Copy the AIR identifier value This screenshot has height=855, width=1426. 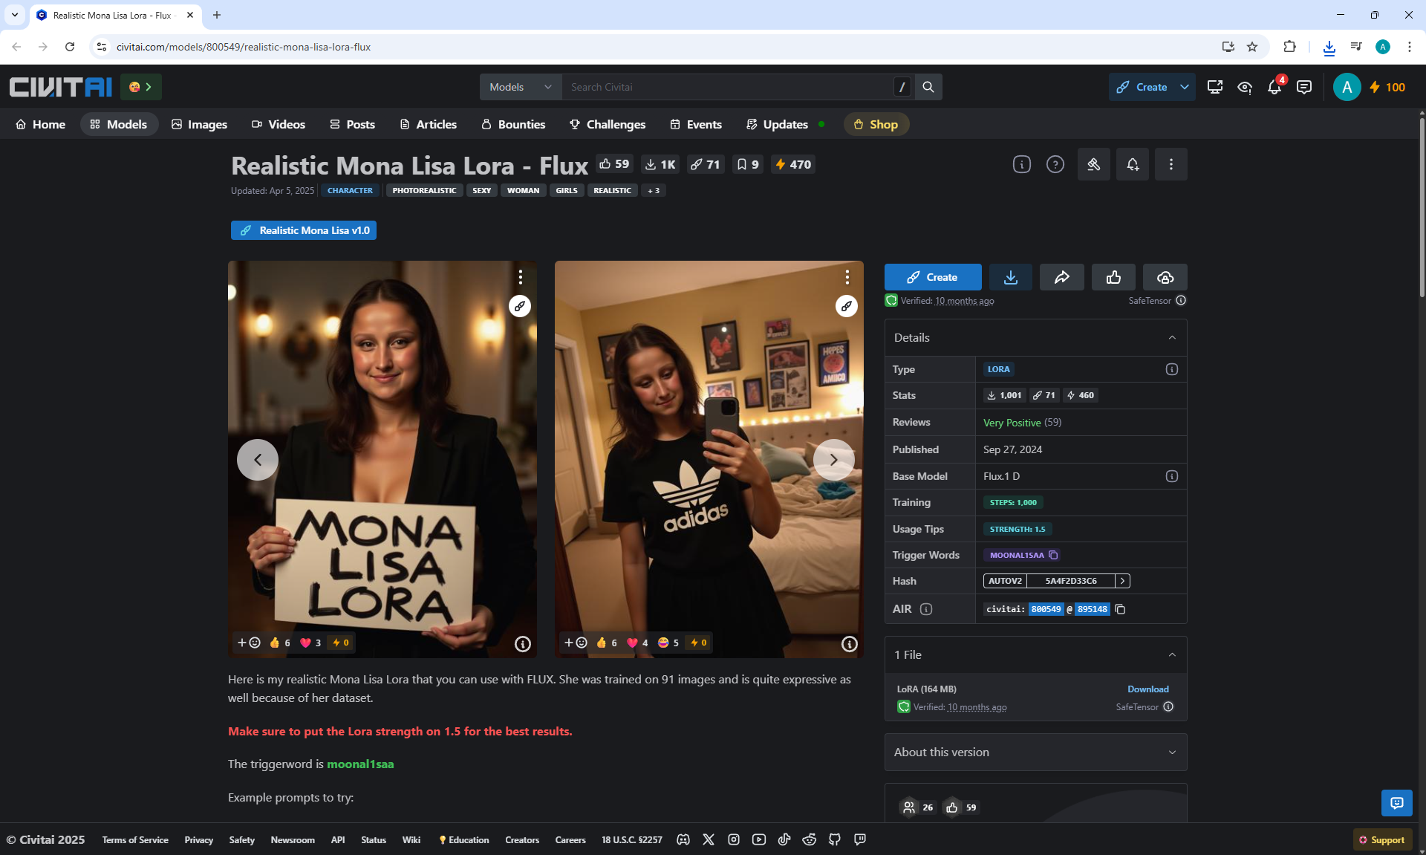pos(1120,609)
